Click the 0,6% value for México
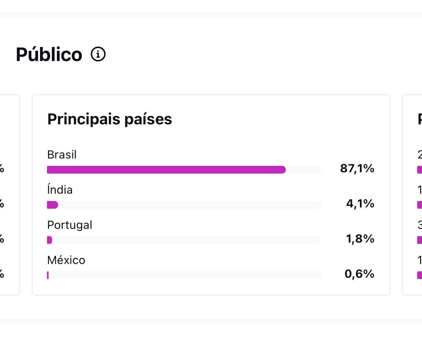Screen dimensions: 422x341 359,274
